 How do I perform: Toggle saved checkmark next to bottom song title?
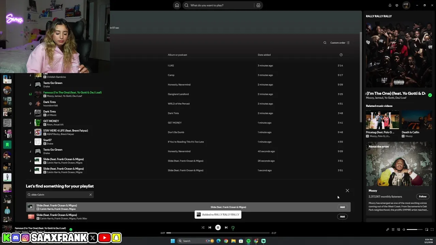click(x=71, y=229)
